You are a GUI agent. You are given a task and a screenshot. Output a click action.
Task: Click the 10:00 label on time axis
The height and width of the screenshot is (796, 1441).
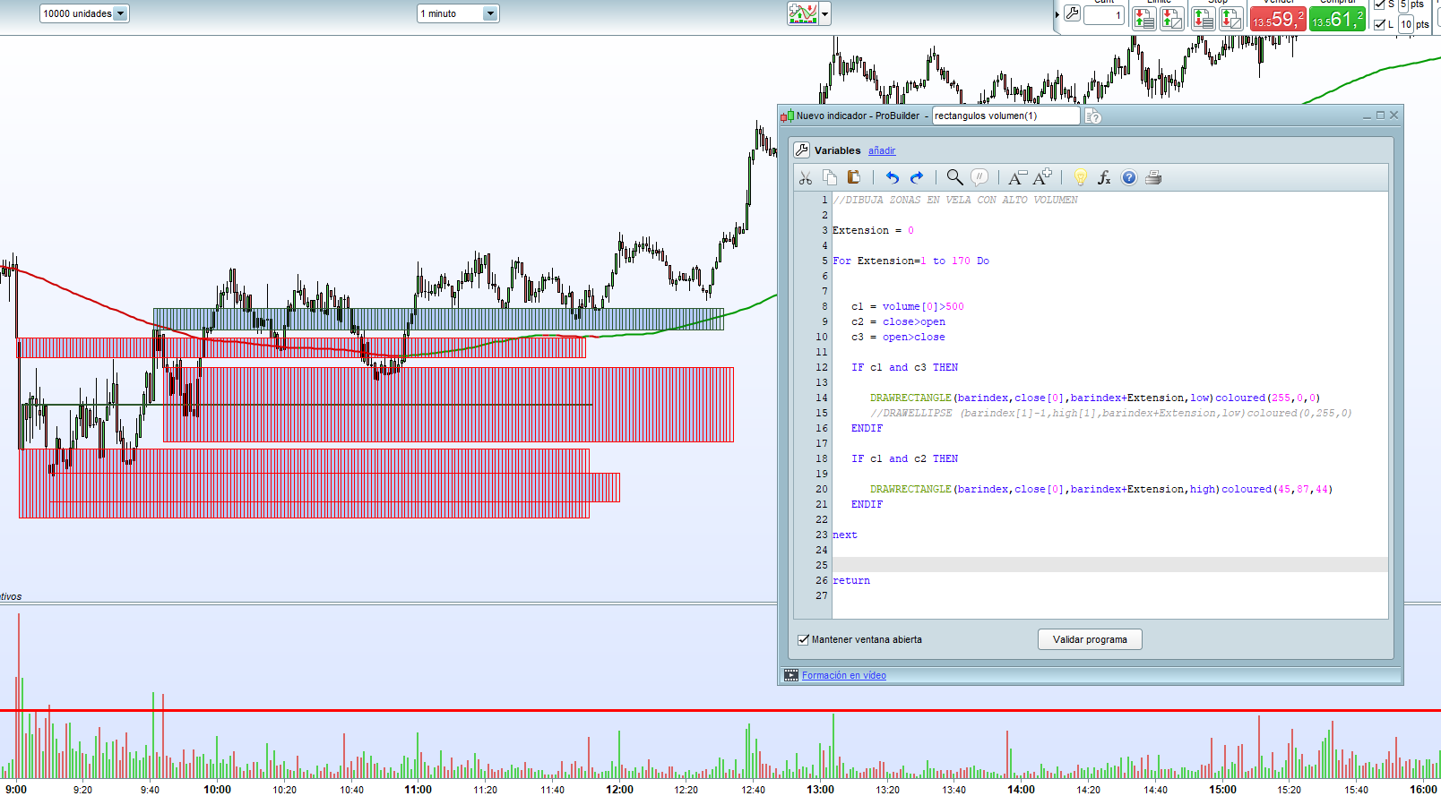218,790
